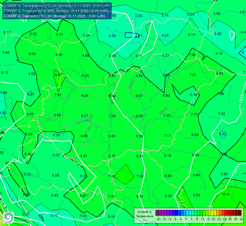Click the 8.89 temperature value
The image size is (246, 226).
(168, 176)
